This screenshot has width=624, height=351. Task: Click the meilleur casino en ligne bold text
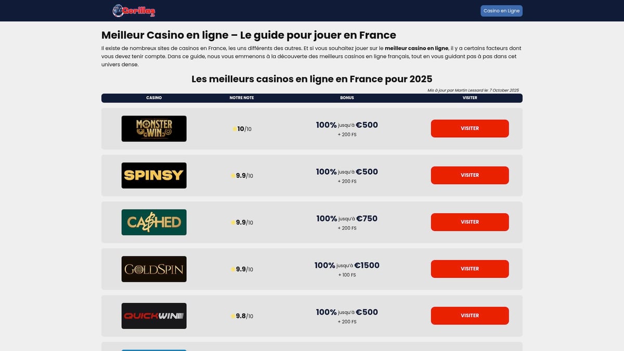pyautogui.click(x=415, y=48)
